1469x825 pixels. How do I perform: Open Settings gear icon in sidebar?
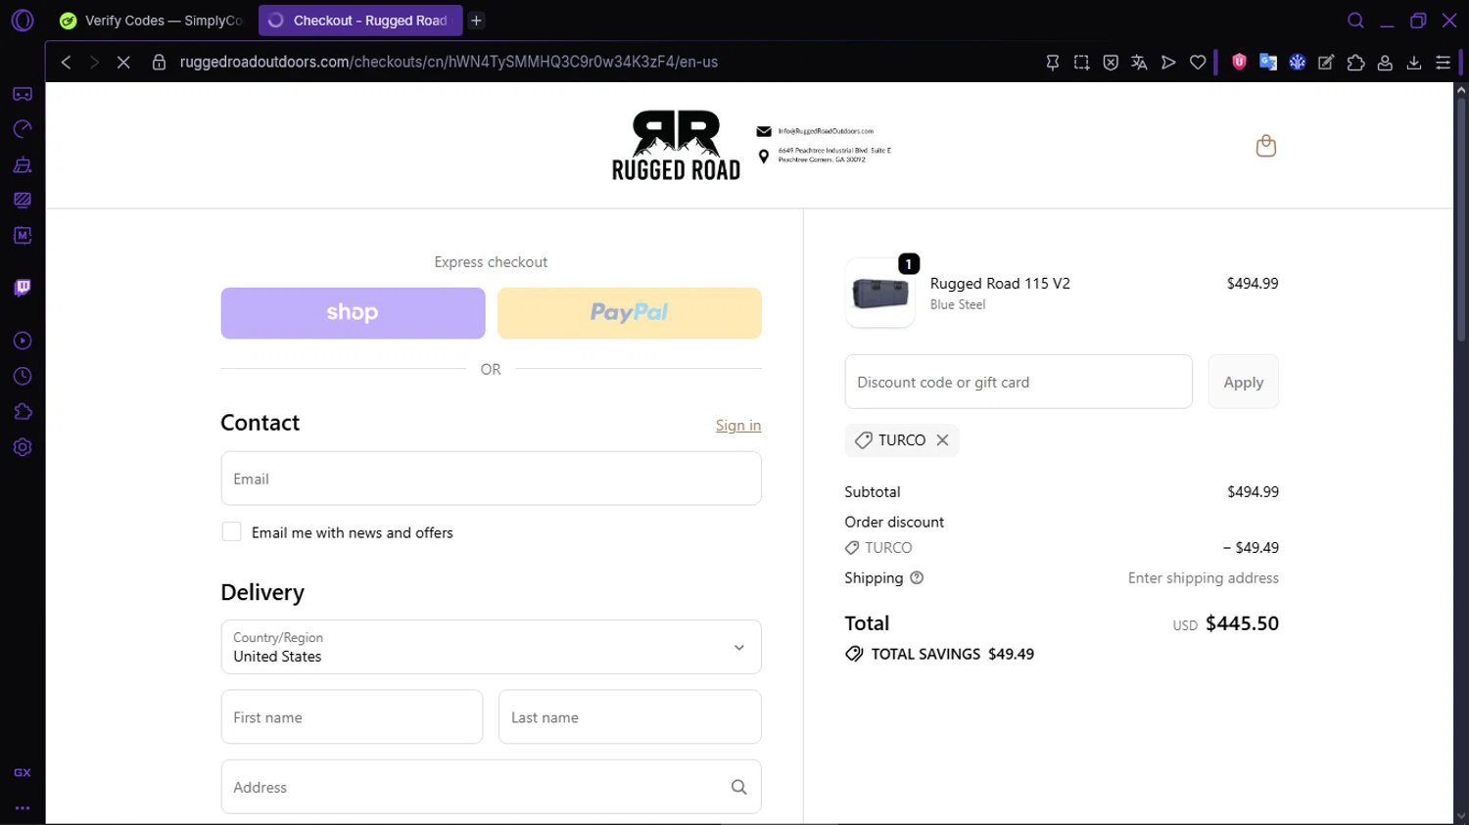(x=23, y=447)
